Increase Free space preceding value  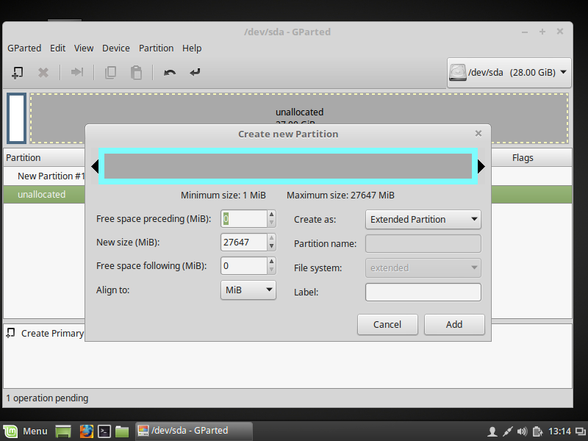(271, 214)
